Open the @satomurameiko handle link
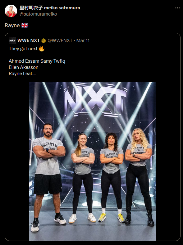Screen dimensions: 183x245 [x=38, y=14]
